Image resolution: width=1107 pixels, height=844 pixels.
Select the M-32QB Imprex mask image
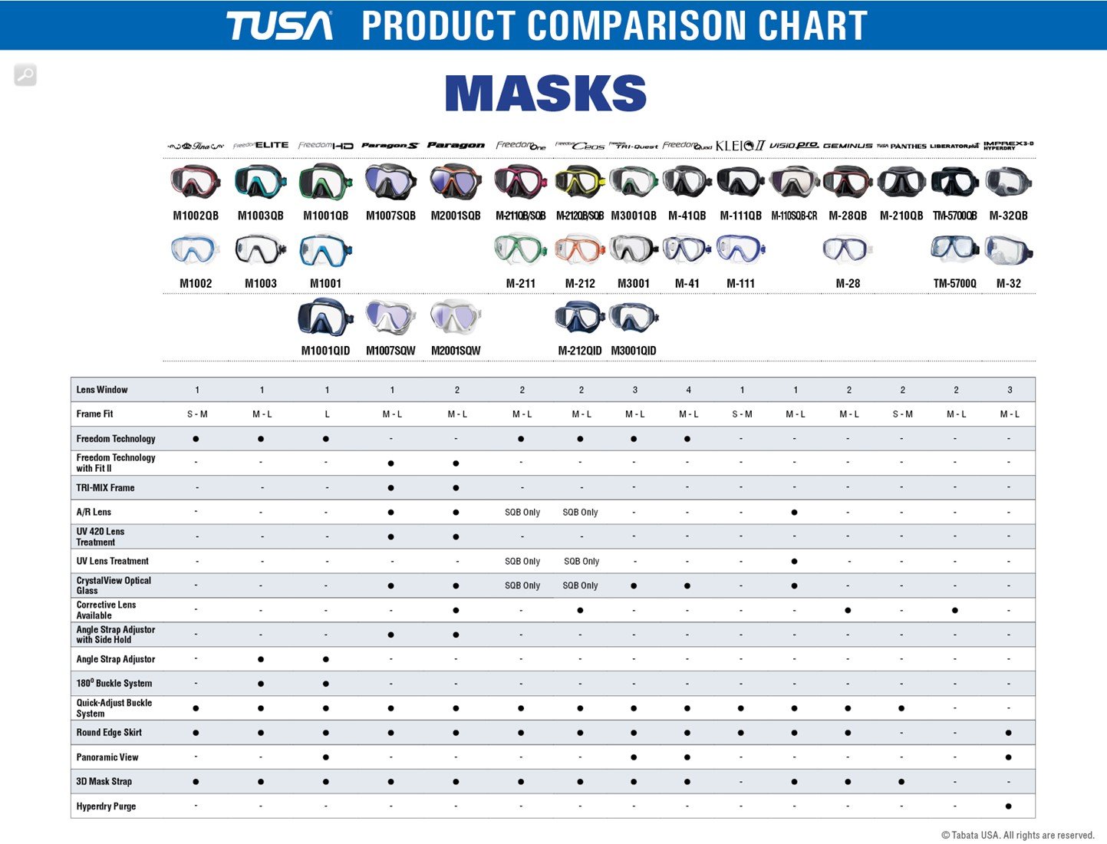pos(1009,182)
